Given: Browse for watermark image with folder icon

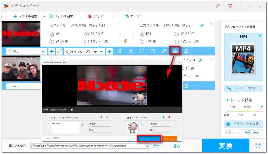Looking at the screenshot, I should pos(142,124).
